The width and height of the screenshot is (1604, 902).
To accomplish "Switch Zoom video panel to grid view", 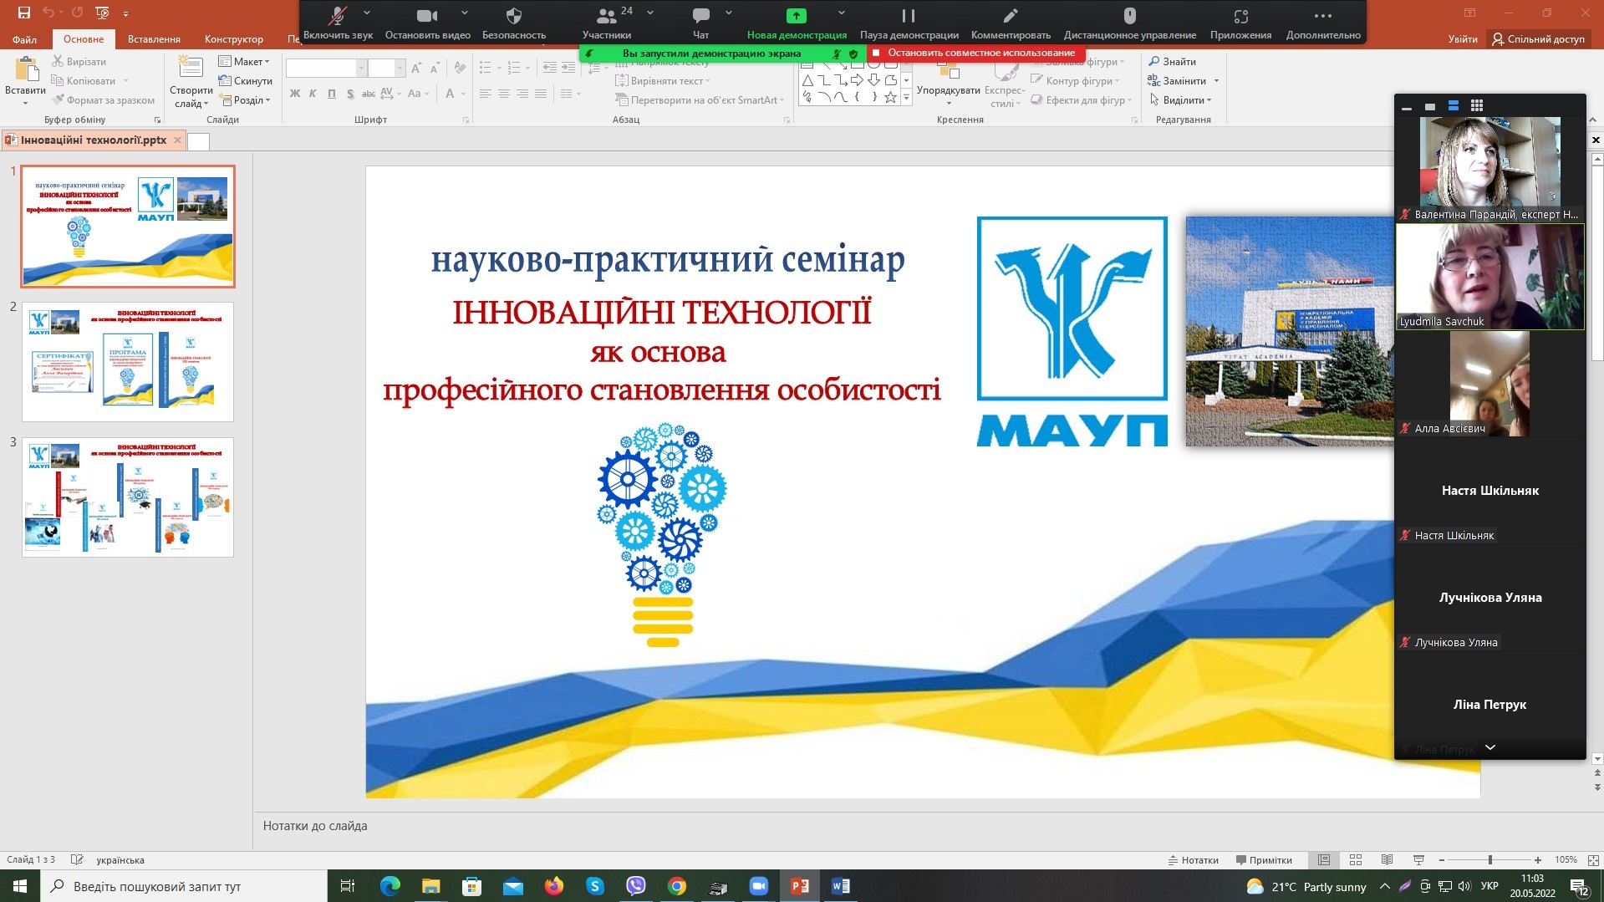I will point(1477,105).
